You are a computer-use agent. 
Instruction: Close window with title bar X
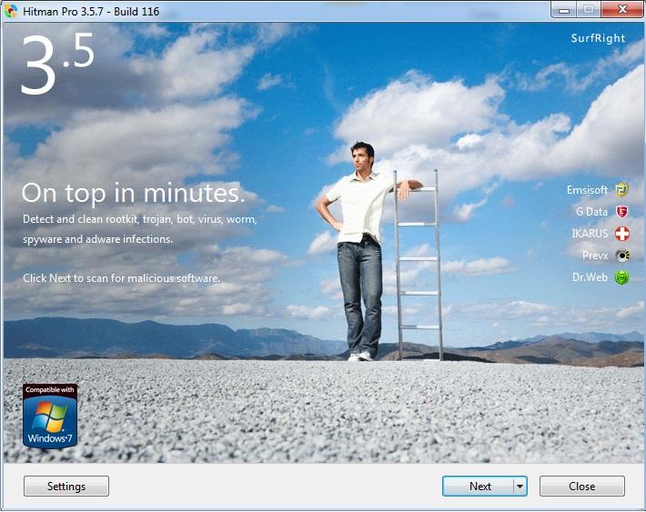click(622, 9)
